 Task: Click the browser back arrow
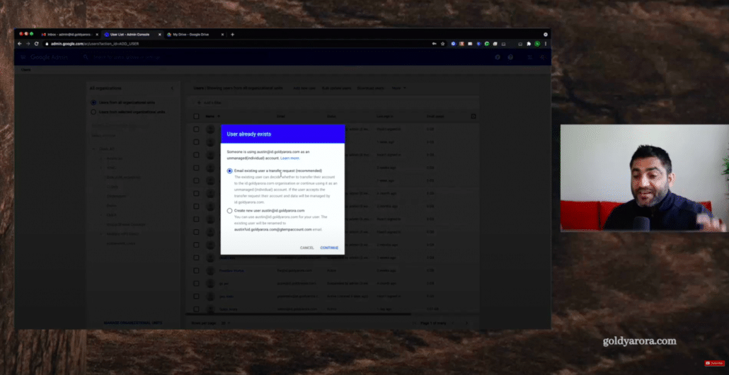point(20,44)
